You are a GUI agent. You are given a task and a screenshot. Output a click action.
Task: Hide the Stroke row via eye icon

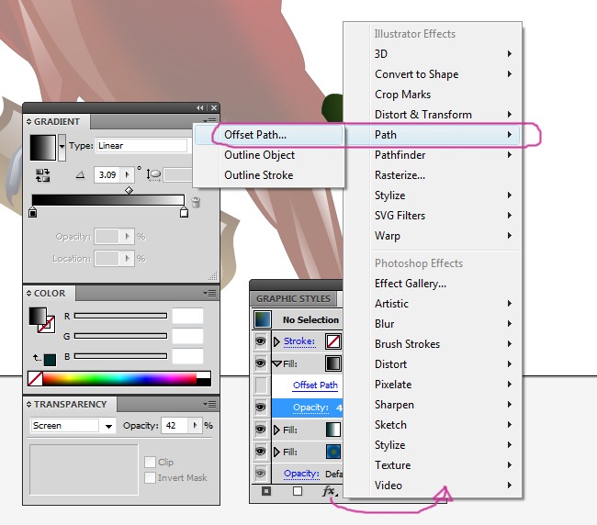coord(261,341)
